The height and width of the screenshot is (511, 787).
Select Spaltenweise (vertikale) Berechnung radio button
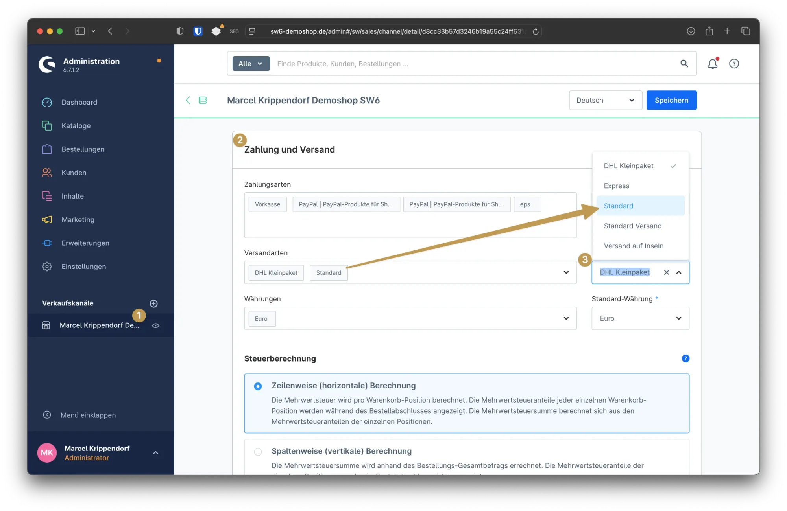point(258,452)
